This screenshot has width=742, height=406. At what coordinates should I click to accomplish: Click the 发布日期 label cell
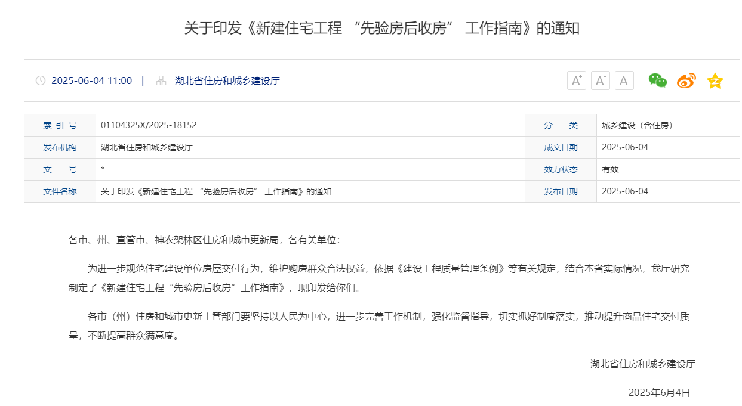click(561, 191)
